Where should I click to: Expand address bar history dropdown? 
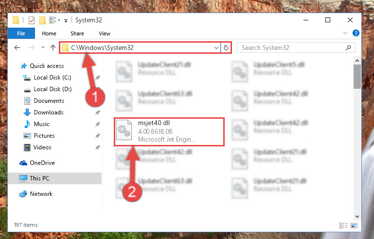(x=216, y=48)
